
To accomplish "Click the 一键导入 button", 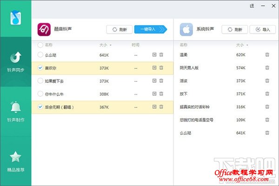I will pyautogui.click(x=151, y=29).
